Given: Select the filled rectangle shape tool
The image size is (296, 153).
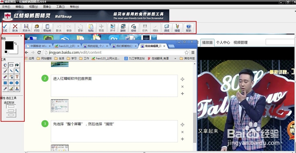Looking at the screenshot, I should (x=5, y=83).
